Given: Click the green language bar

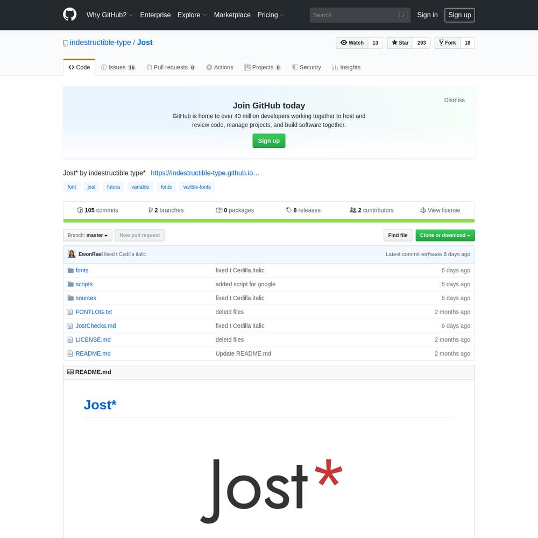Looking at the screenshot, I should pos(269,221).
